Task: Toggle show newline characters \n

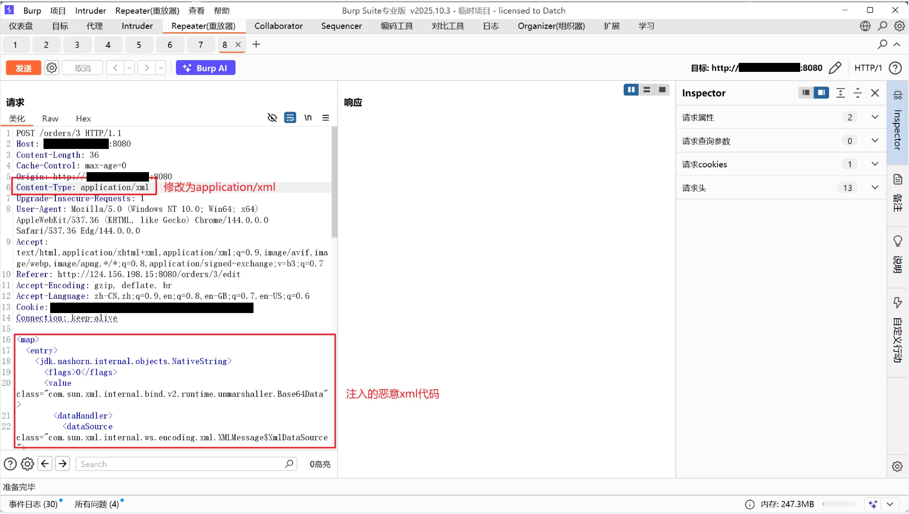Action: 308,118
